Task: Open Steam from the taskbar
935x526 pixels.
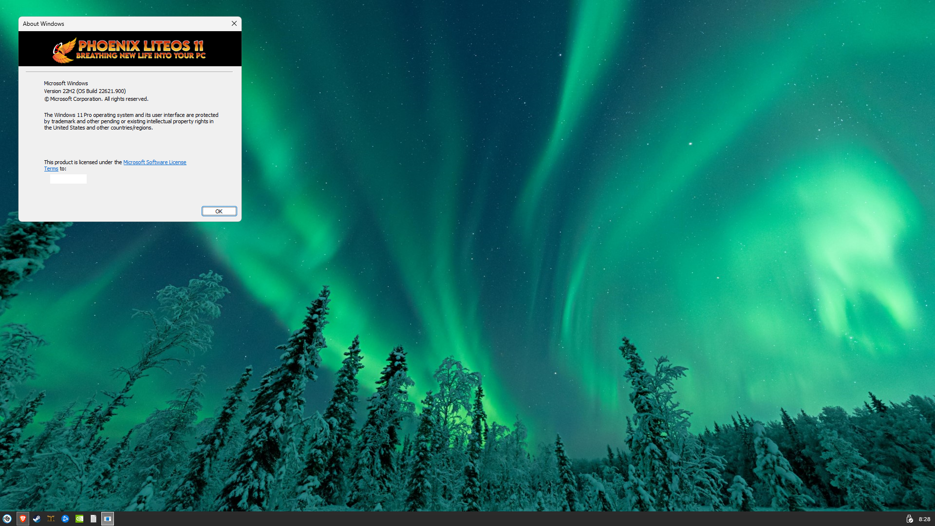Action: tap(37, 519)
